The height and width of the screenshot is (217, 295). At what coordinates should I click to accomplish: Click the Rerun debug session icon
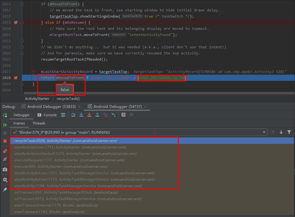click(x=5, y=115)
